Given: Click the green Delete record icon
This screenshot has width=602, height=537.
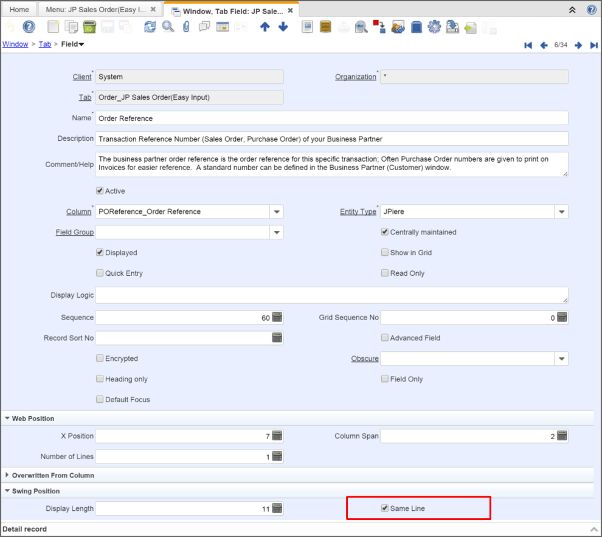Looking at the screenshot, I should click(x=89, y=27).
